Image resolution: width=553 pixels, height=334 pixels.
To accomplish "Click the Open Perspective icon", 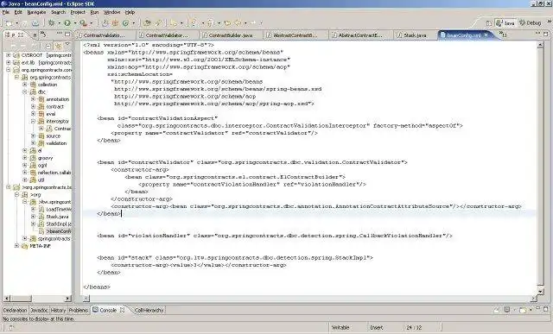I will 488,23.
